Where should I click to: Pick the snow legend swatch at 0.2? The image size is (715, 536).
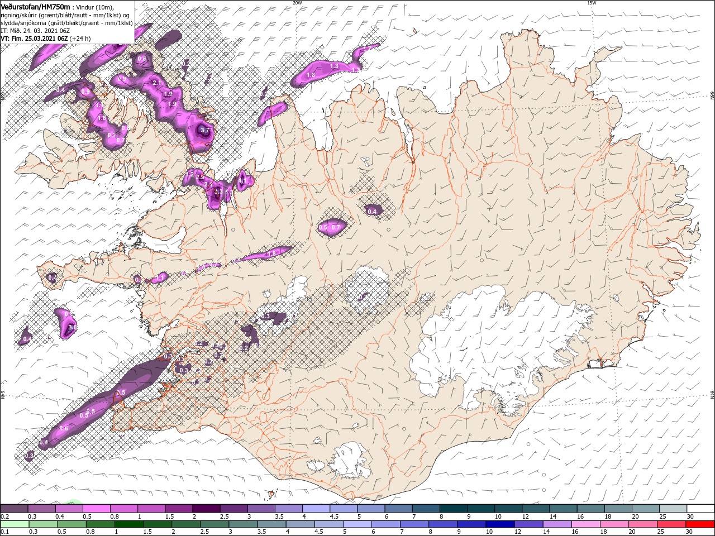(x=14, y=509)
